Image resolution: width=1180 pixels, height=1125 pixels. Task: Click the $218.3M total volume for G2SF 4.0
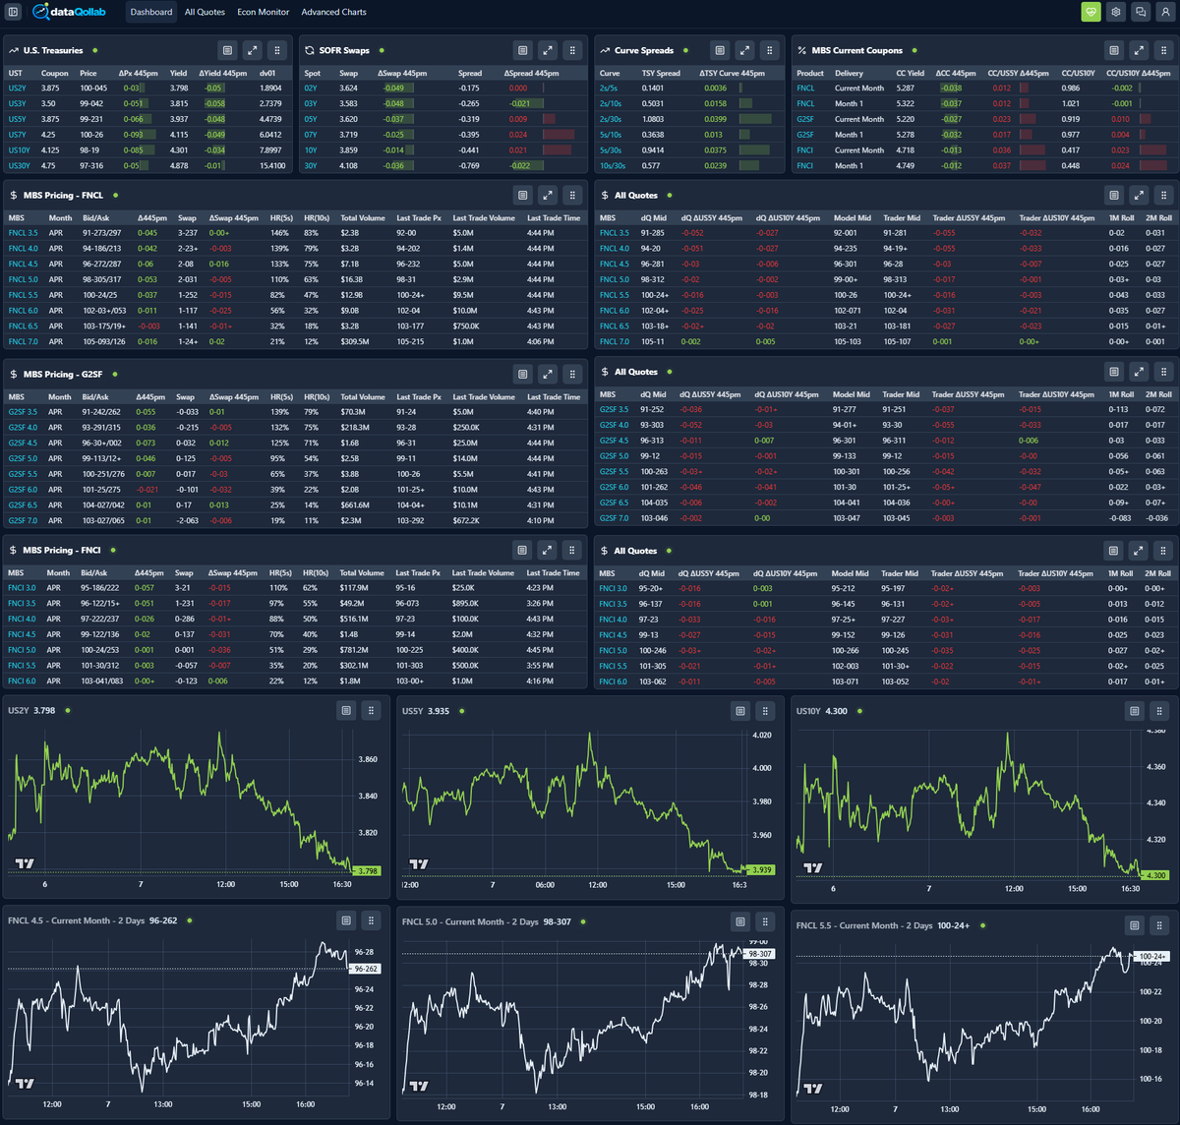point(354,428)
